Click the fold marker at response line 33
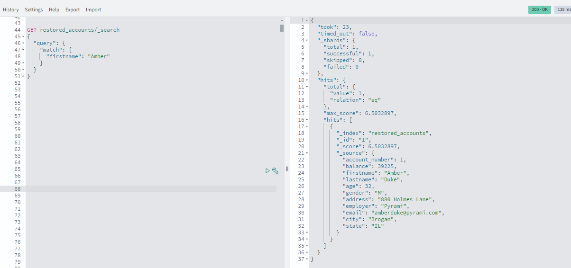Image resolution: width=571 pixels, height=268 pixels. (x=306, y=232)
